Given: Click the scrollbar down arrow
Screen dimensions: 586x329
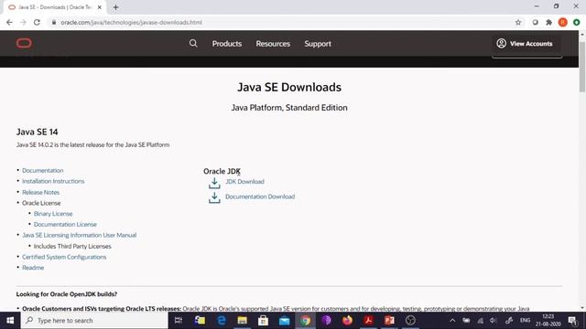Looking at the screenshot, I should (582, 308).
